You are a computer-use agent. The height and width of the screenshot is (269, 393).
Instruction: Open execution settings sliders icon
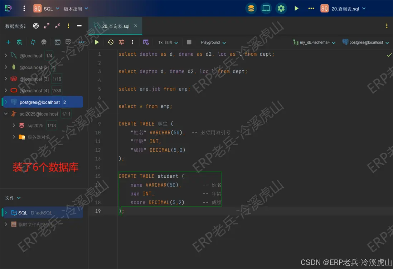122,42
